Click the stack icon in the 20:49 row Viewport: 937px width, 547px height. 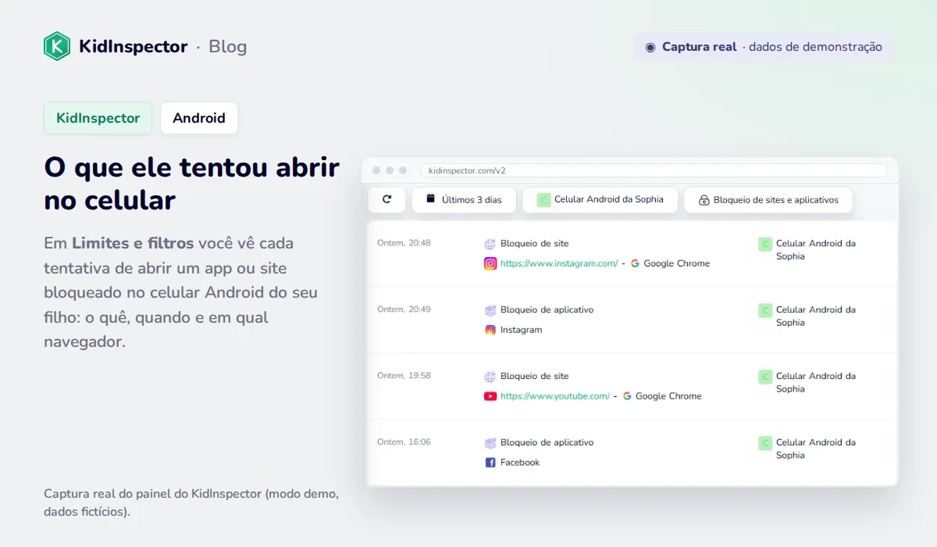[x=490, y=310]
